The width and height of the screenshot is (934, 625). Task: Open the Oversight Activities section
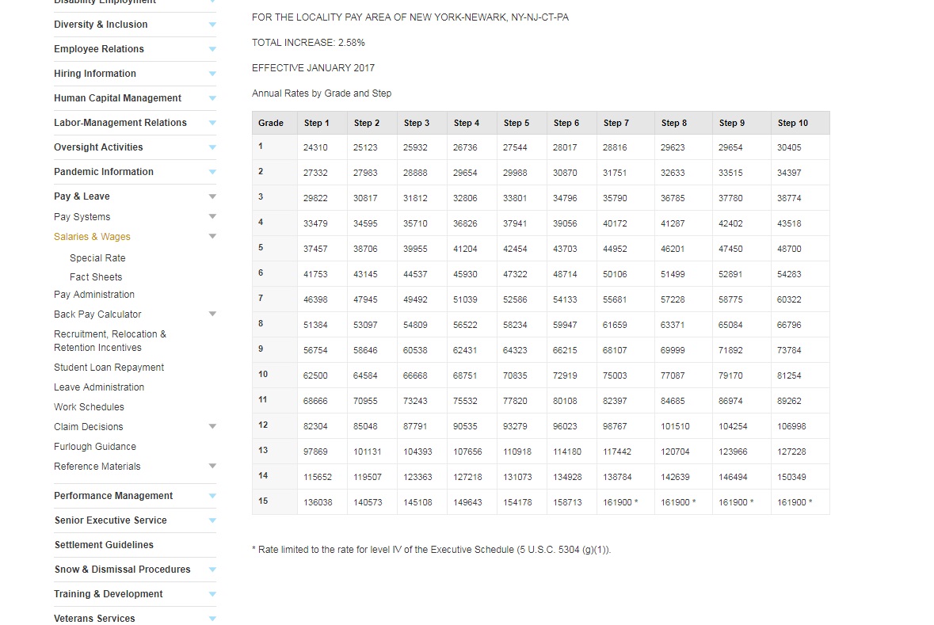pyautogui.click(x=98, y=147)
